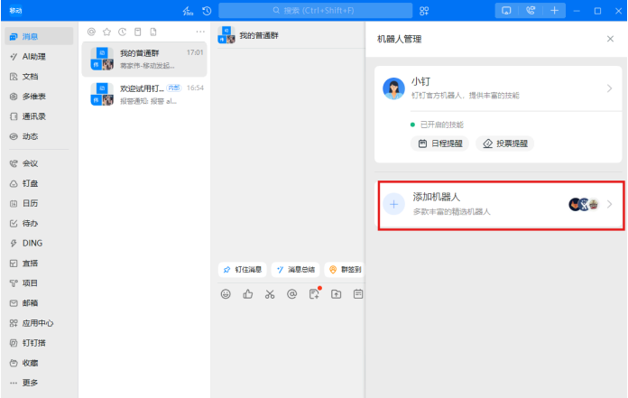628x398 pixels.
Task: Close the 机器人管理 panel
Action: tap(610, 40)
